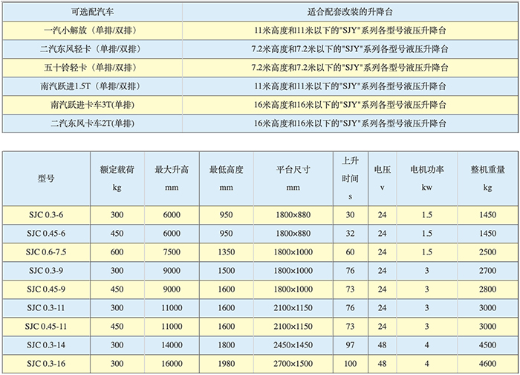Click the cell 二汽东风轻卡（单排/双排）

[93, 50]
